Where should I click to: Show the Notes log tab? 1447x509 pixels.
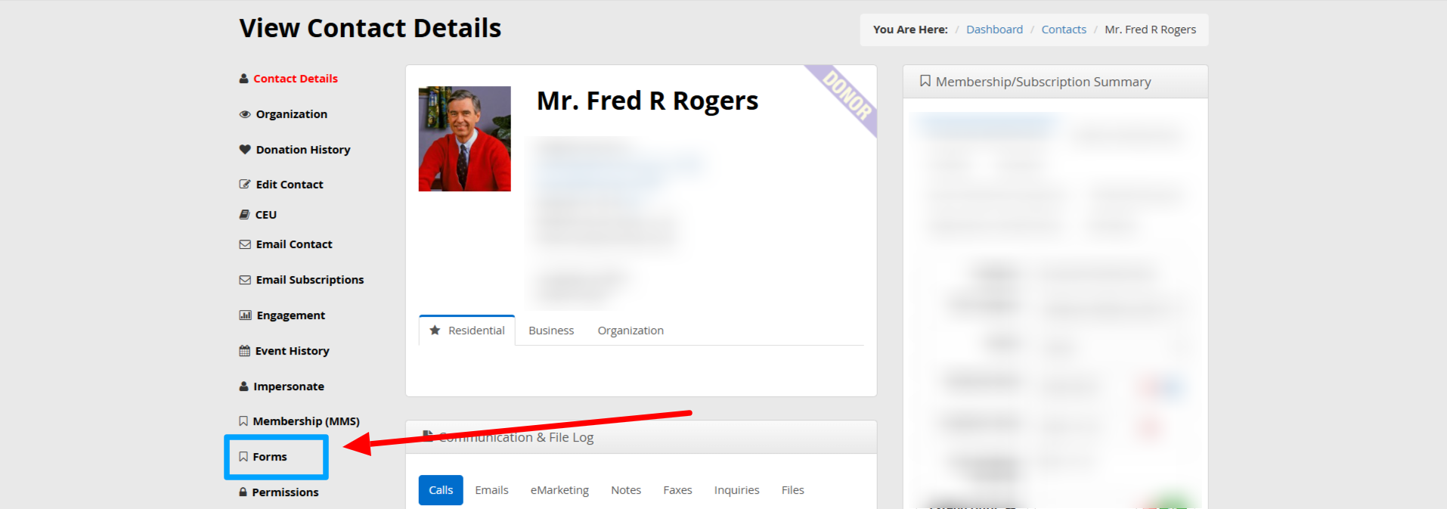tap(626, 490)
